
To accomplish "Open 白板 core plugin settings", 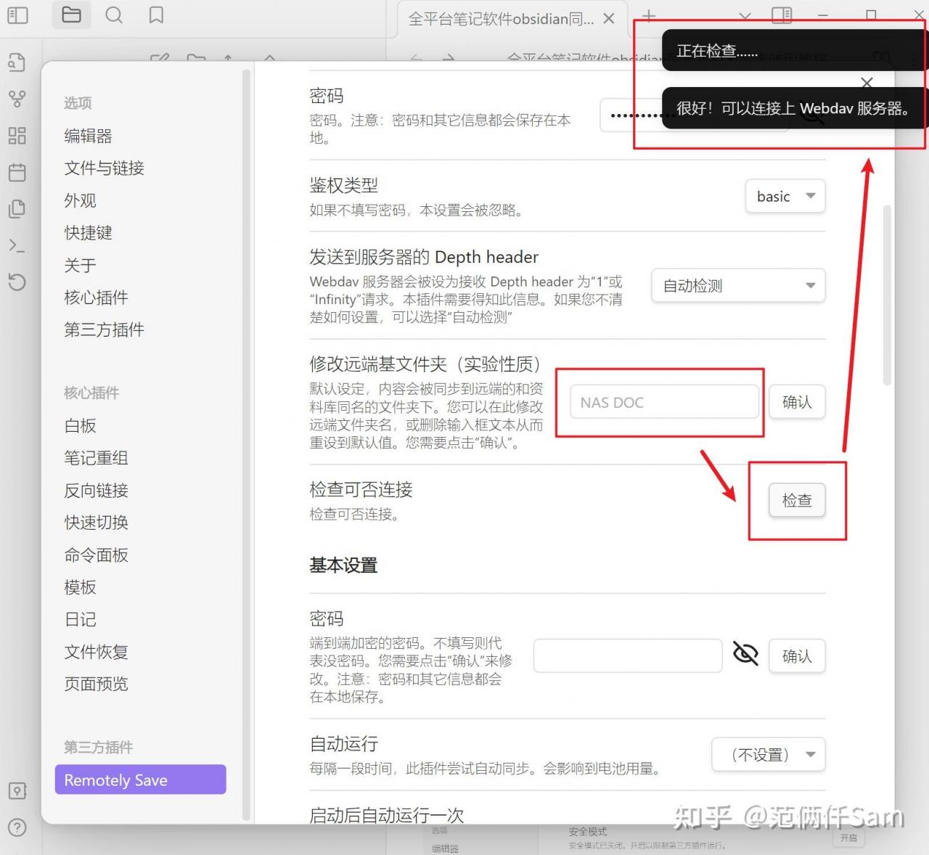I will tap(80, 425).
